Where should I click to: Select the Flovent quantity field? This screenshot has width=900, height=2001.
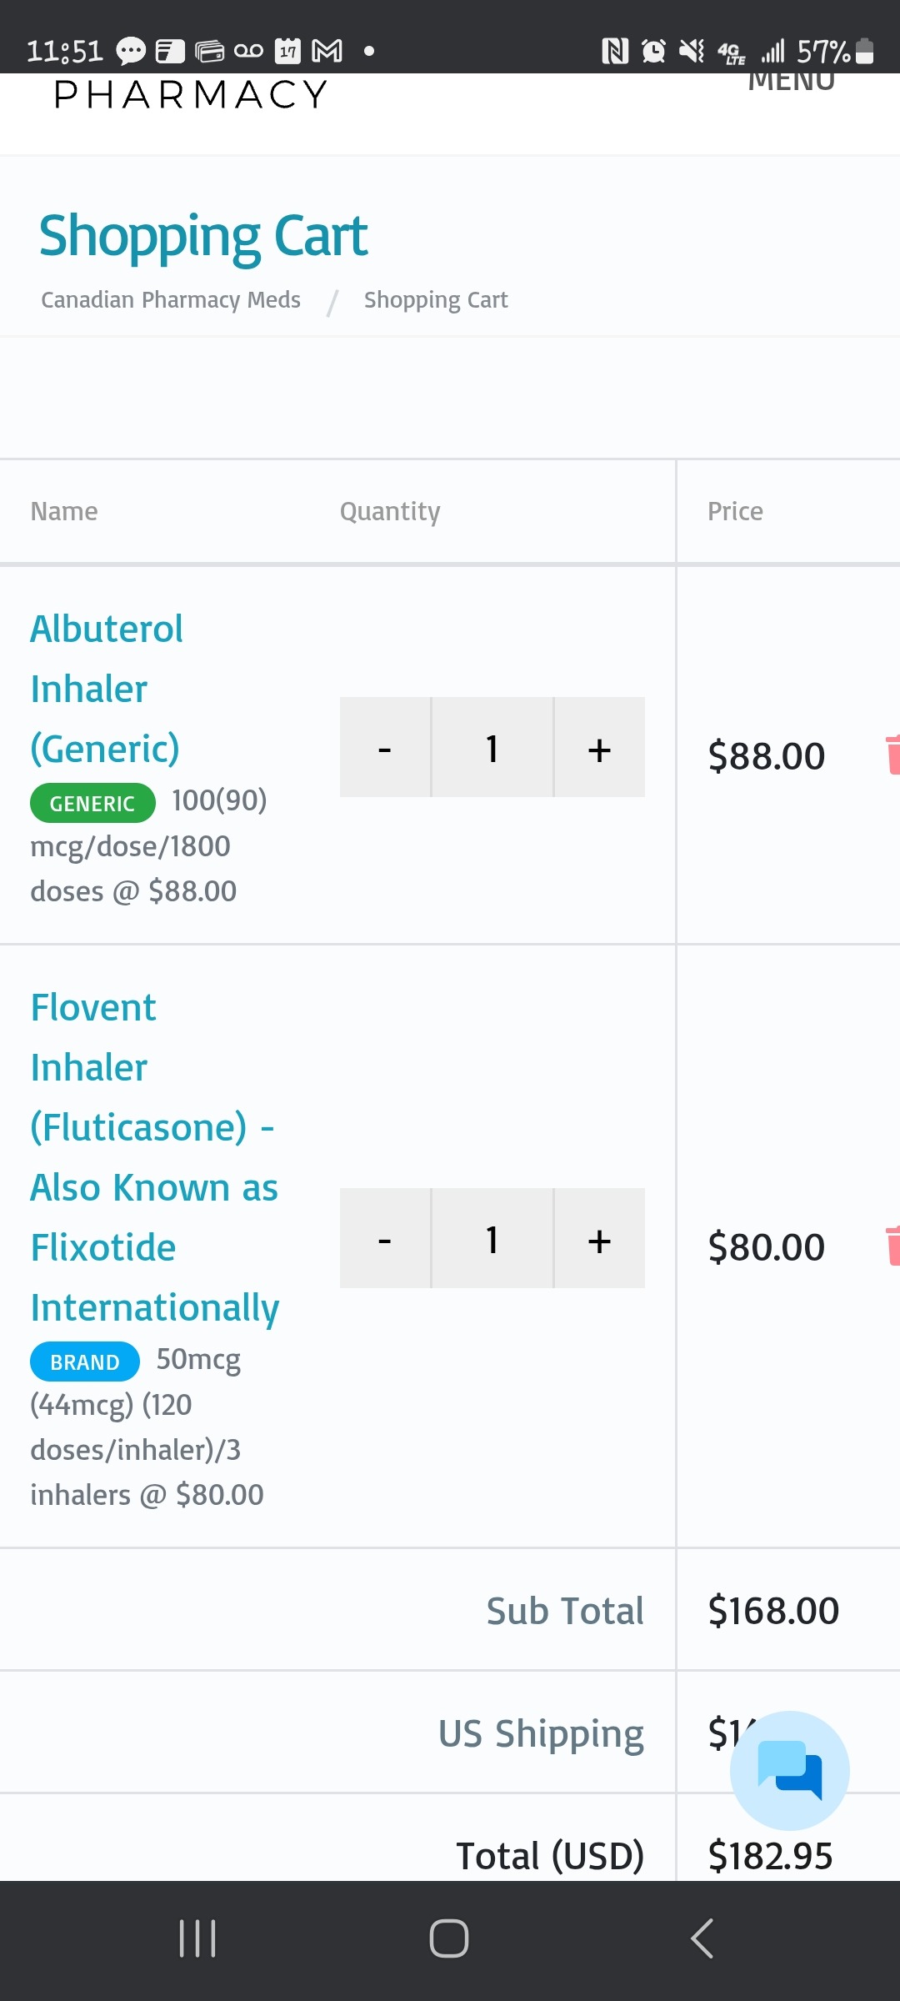[x=492, y=1238]
